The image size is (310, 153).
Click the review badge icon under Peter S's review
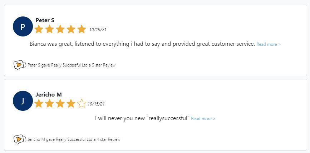pyautogui.click(x=19, y=65)
